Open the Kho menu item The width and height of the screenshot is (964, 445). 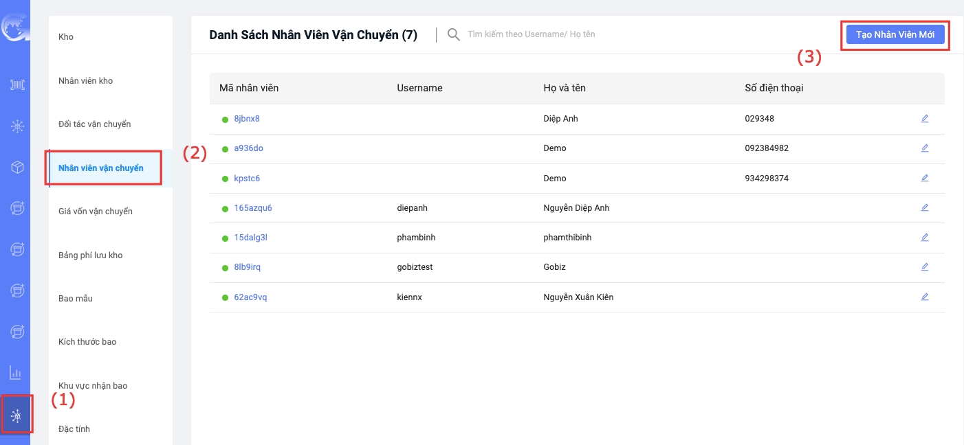pyautogui.click(x=66, y=37)
